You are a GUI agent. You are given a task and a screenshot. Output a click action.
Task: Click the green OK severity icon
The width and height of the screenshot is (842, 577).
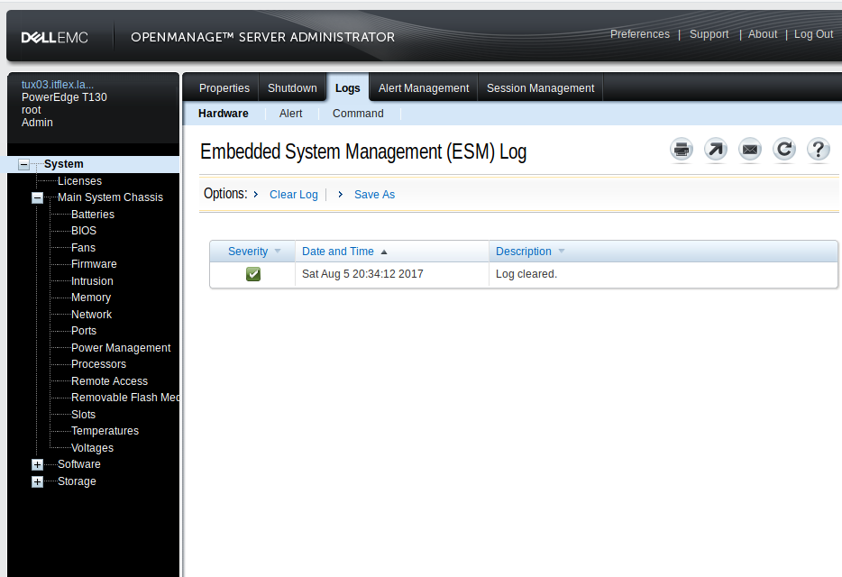pyautogui.click(x=253, y=274)
